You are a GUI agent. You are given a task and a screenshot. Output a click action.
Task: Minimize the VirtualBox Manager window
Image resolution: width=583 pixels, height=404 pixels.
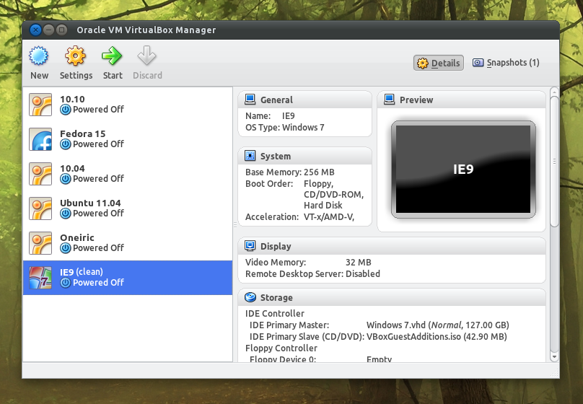point(49,30)
